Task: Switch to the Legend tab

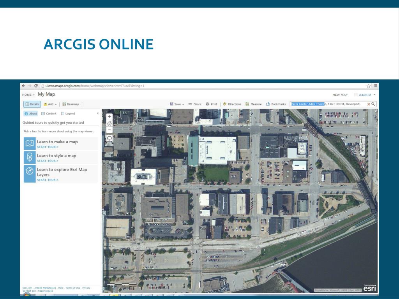Action: (68, 114)
